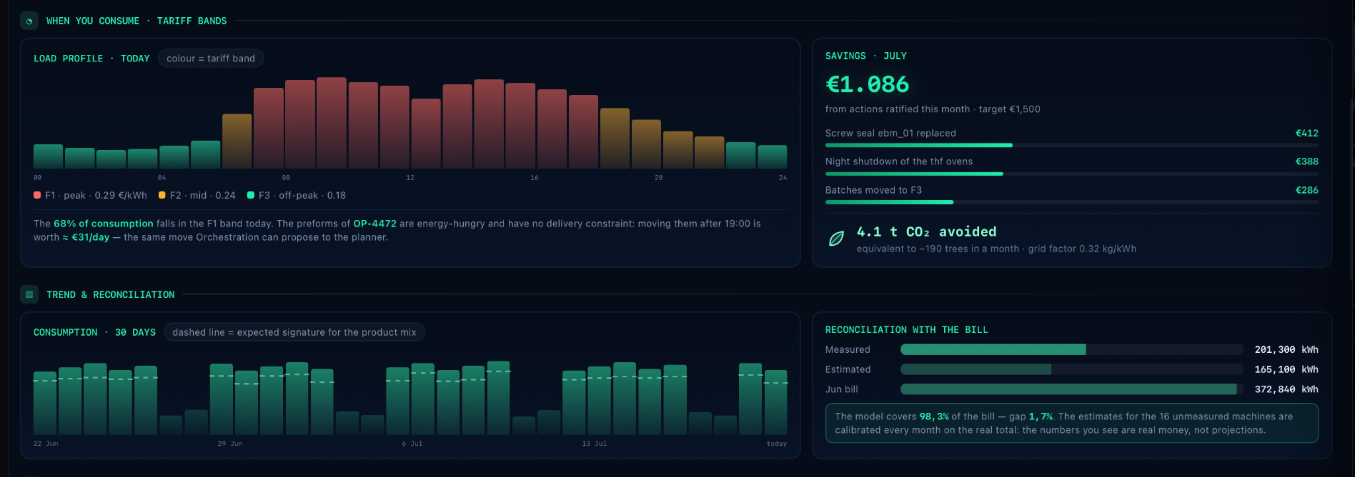Click the orange F2 mid legend swatch
1355x477 pixels.
point(162,195)
